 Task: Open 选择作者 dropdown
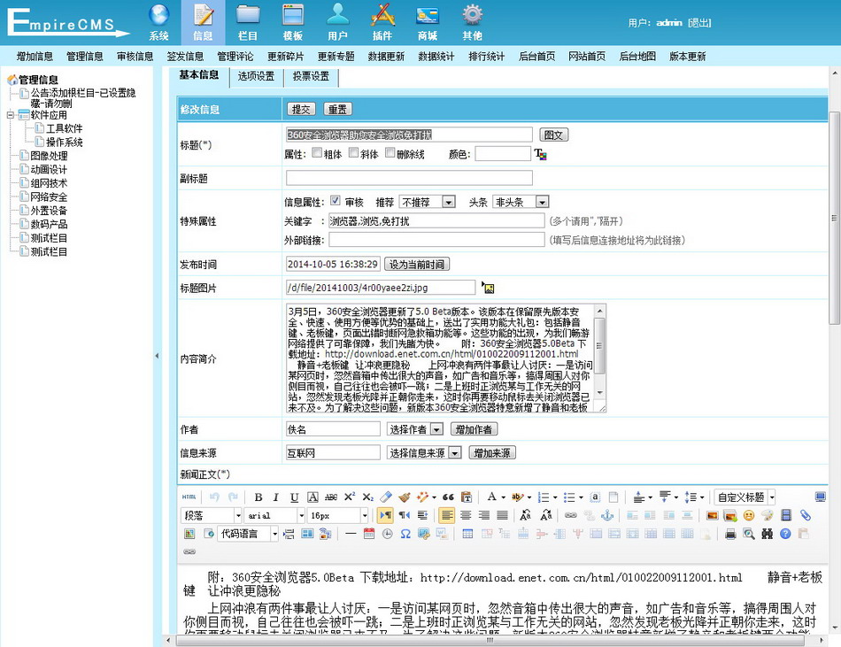click(x=414, y=429)
